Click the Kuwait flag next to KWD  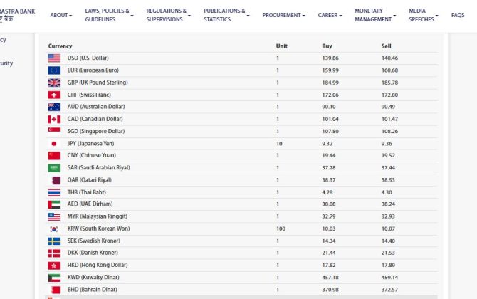[54, 277]
